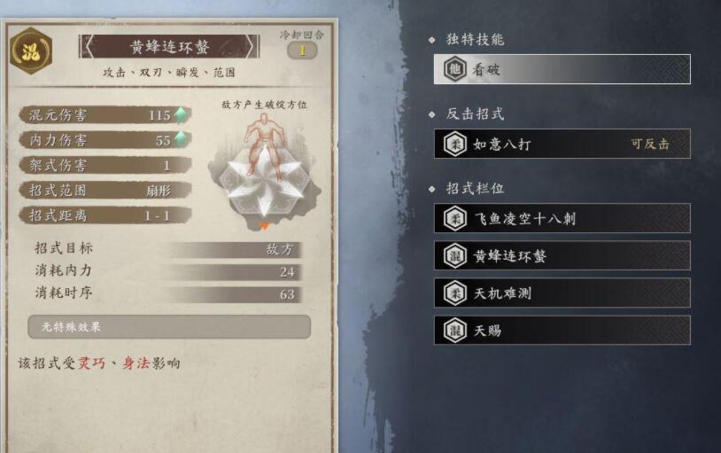
Task: Click the icon next to 飞鱼凌空十八刺
Action: point(455,218)
